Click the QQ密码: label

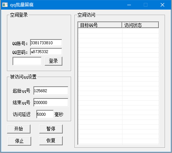click(x=20, y=52)
